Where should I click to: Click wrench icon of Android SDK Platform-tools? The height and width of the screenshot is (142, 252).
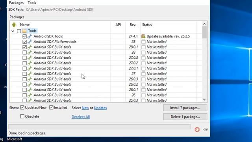click(x=30, y=41)
